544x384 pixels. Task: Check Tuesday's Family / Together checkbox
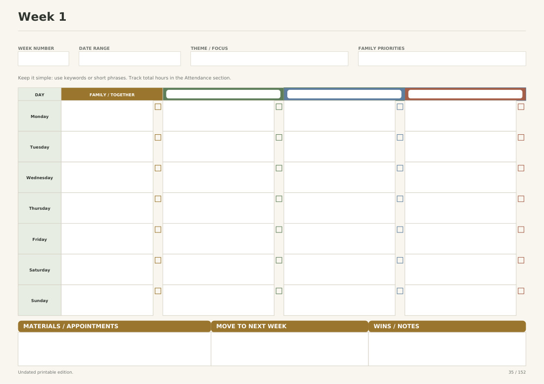158,138
